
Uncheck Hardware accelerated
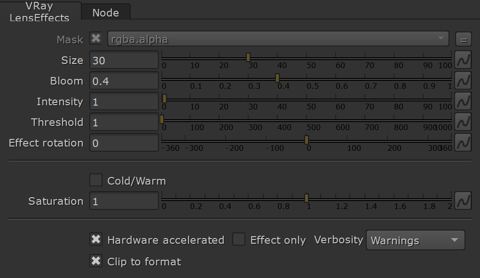pos(96,239)
